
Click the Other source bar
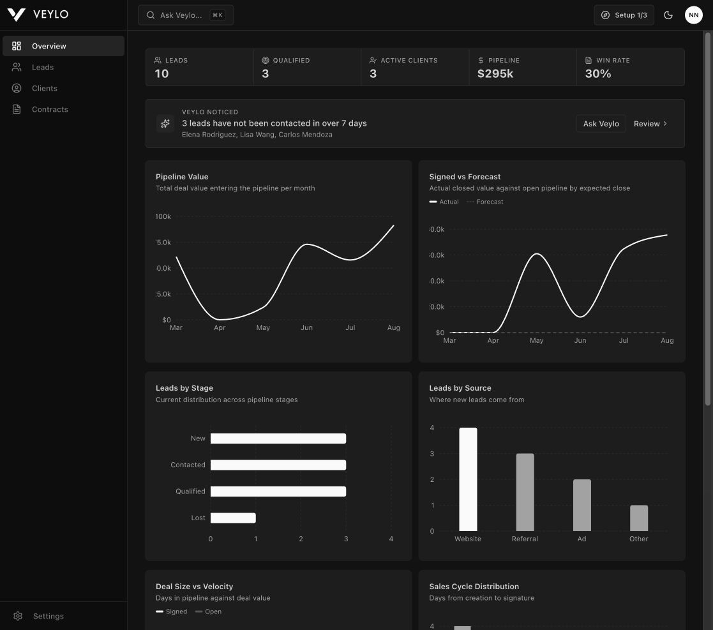coord(639,518)
